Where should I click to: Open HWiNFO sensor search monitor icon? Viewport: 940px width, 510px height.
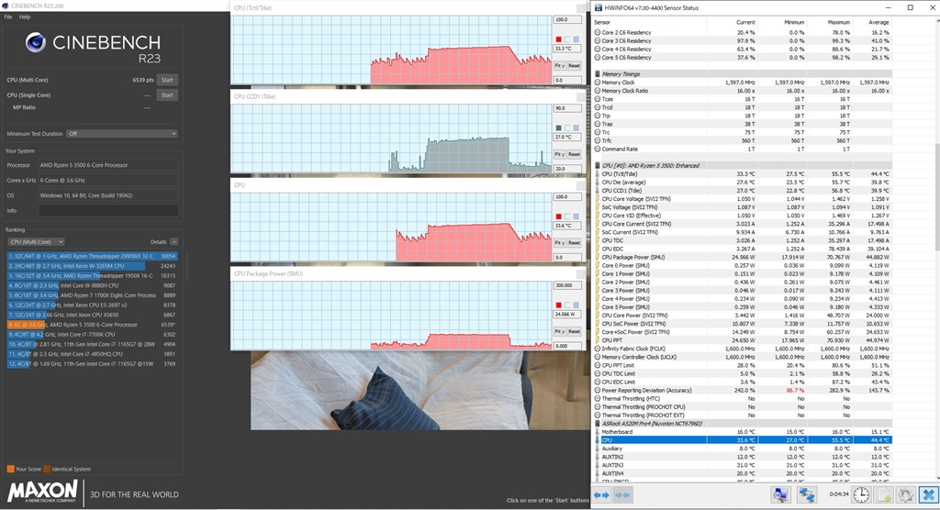coord(780,494)
